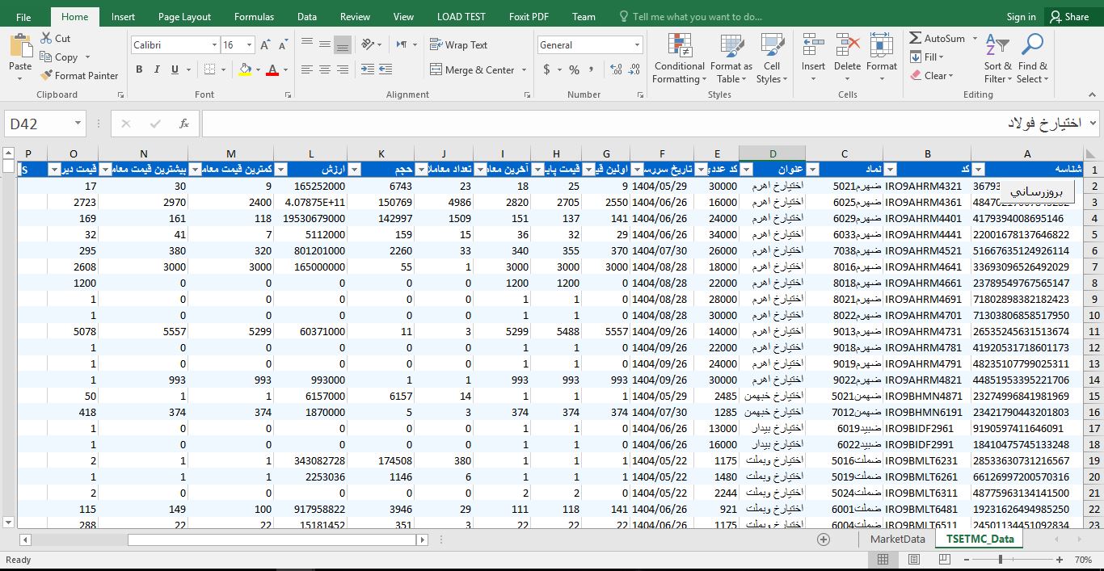Toggle Underline formatting

tap(175, 70)
